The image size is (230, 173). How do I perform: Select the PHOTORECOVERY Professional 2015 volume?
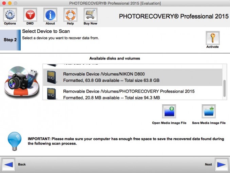tap(132, 94)
